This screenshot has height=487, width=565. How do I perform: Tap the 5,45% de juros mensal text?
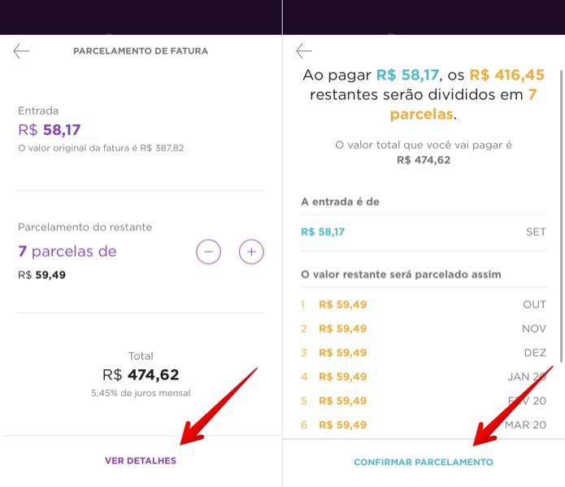141,393
